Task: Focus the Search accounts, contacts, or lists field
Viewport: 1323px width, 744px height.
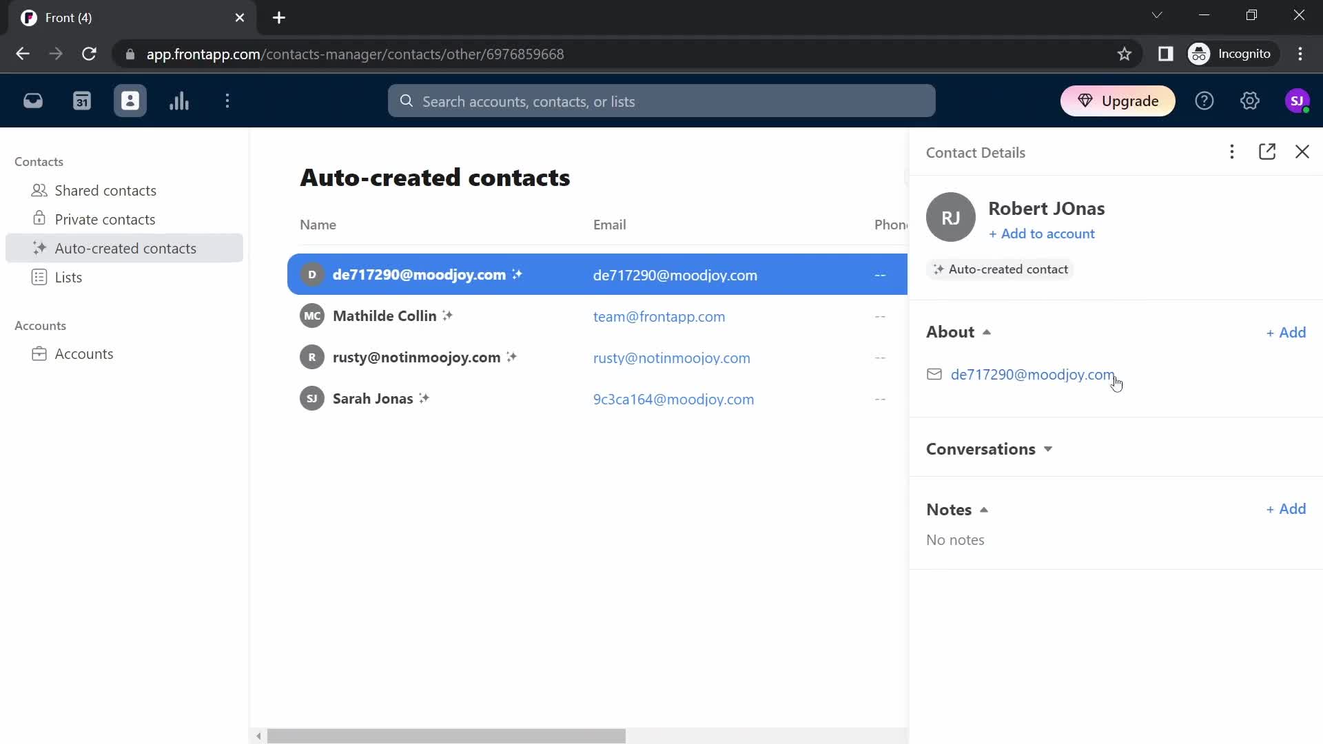Action: click(x=661, y=101)
